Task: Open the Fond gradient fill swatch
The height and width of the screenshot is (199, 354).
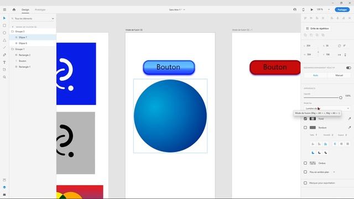Action: click(313, 119)
